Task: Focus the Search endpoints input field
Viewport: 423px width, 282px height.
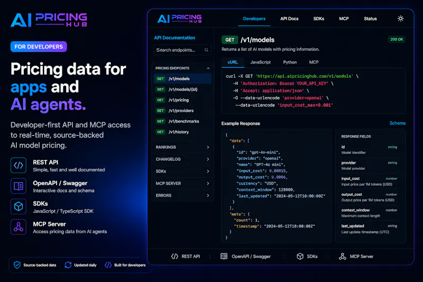Action: pos(182,50)
